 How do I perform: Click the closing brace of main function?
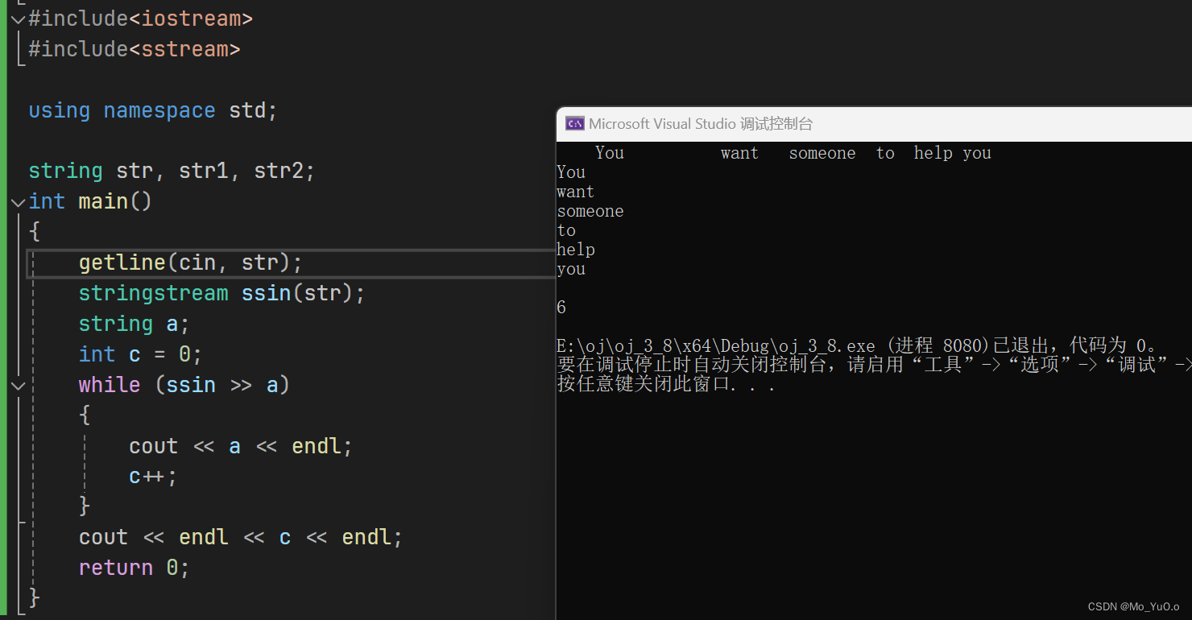[34, 597]
